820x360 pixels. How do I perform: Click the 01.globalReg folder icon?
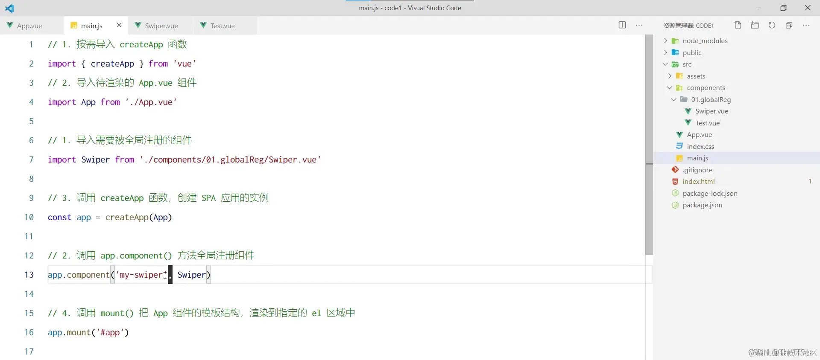click(684, 99)
